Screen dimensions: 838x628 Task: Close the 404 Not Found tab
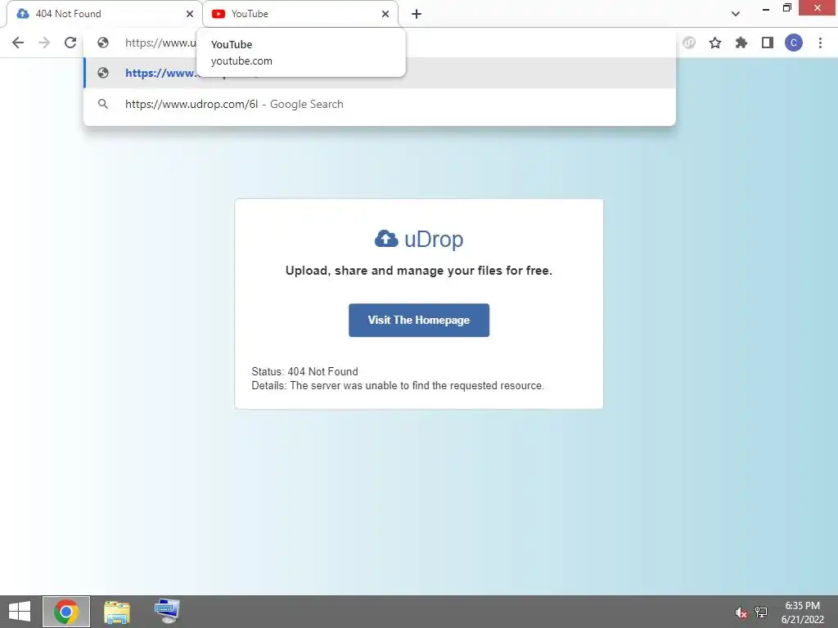tap(190, 14)
